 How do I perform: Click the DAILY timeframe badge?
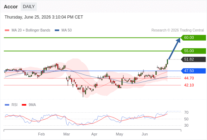point(29,7)
